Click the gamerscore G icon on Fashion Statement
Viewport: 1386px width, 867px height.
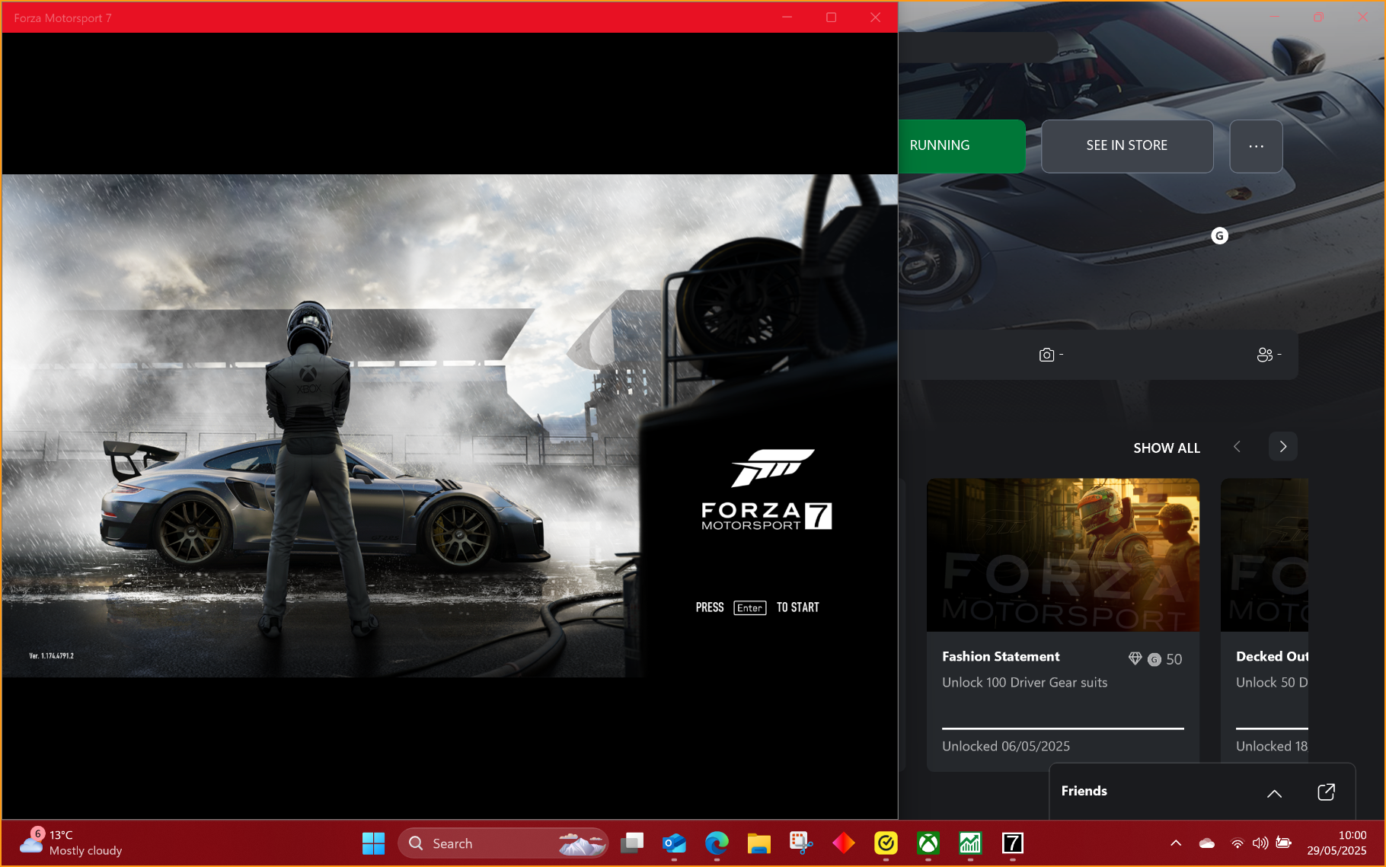[x=1154, y=659]
